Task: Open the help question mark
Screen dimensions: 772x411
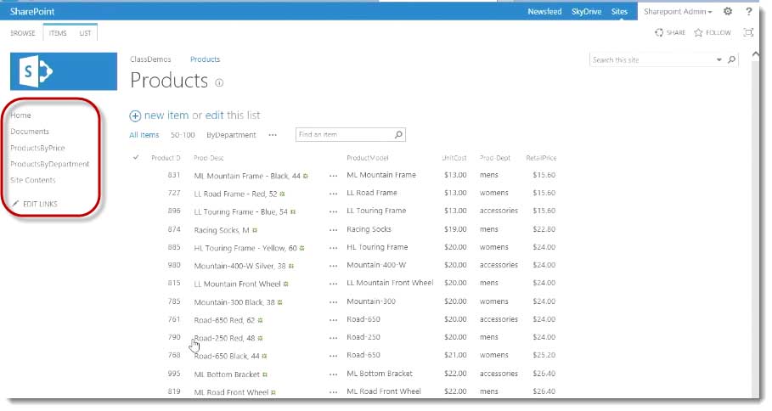Action: (x=748, y=11)
